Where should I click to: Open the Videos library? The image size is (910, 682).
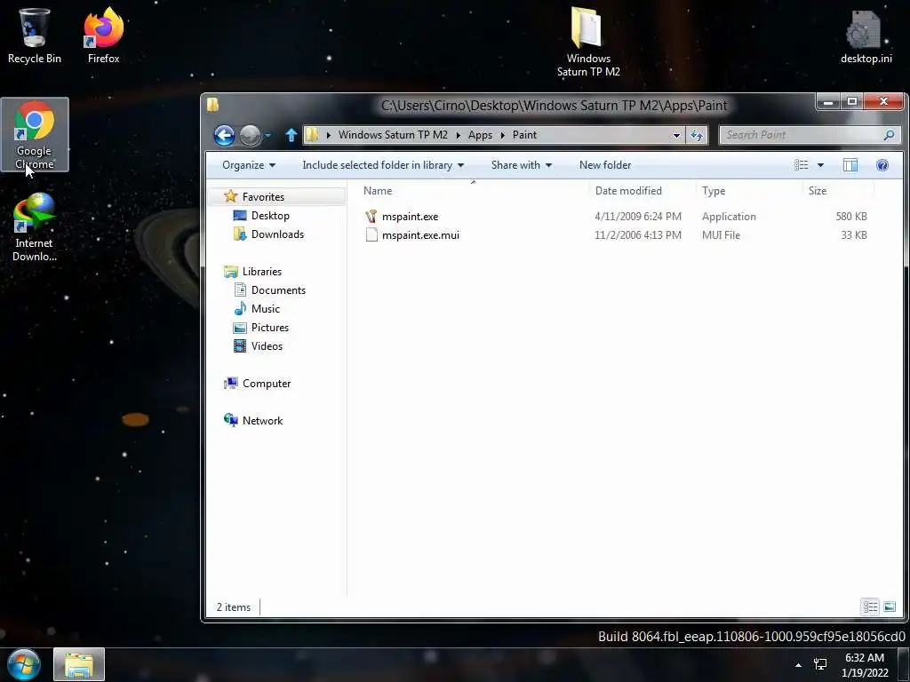tap(267, 346)
